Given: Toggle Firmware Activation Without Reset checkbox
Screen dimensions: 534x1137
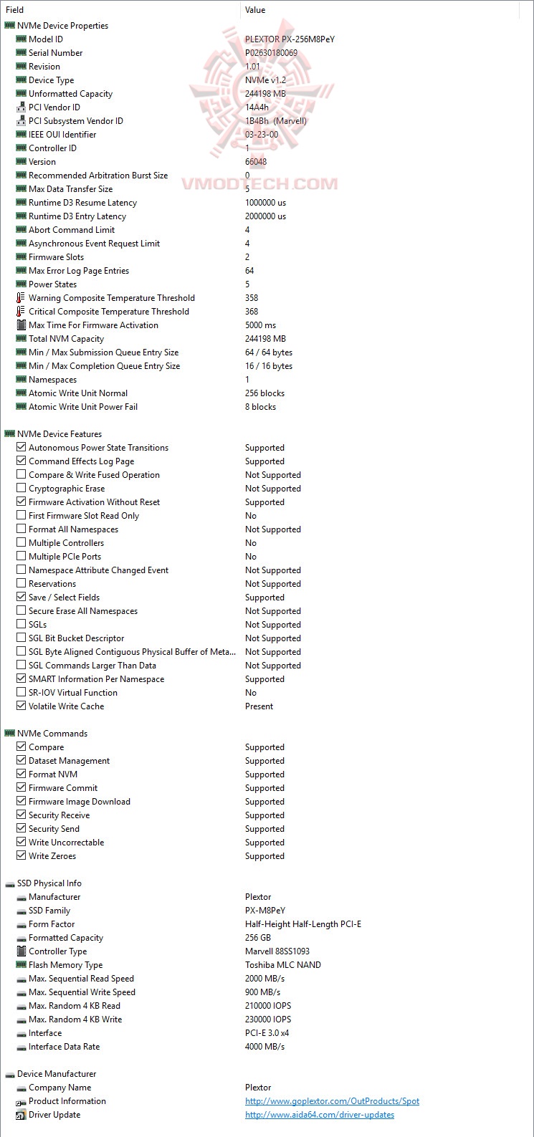Looking at the screenshot, I should [x=22, y=502].
